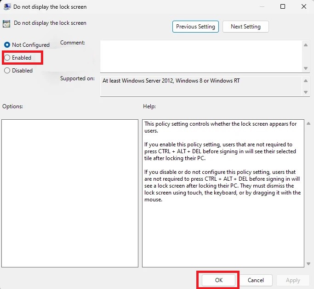Select the Enabled radio button
Viewport: 314px width, 289px height.
tap(7, 57)
